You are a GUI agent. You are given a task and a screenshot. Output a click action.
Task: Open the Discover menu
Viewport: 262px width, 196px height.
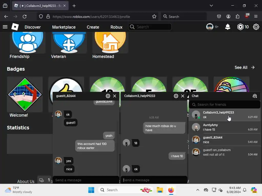click(32, 27)
